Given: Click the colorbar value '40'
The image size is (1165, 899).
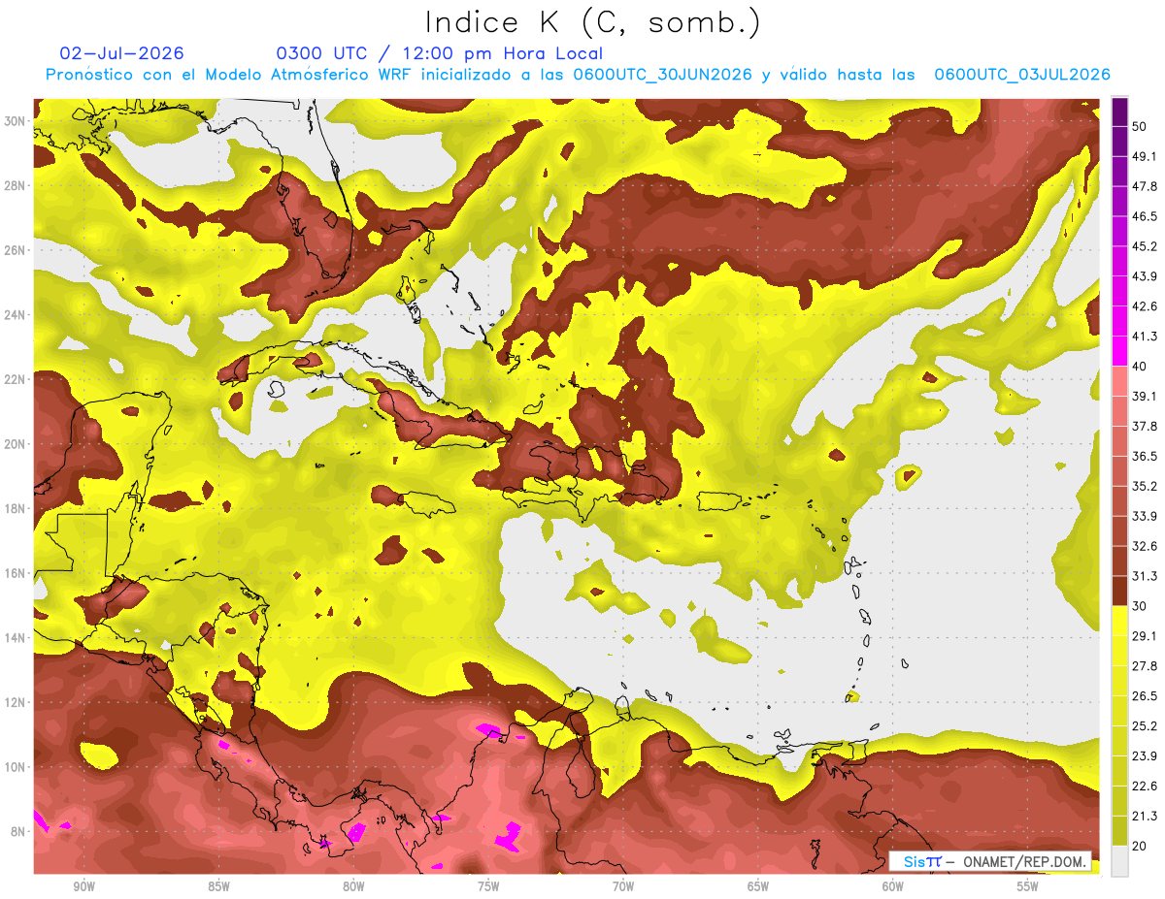Looking at the screenshot, I should point(1139,366).
